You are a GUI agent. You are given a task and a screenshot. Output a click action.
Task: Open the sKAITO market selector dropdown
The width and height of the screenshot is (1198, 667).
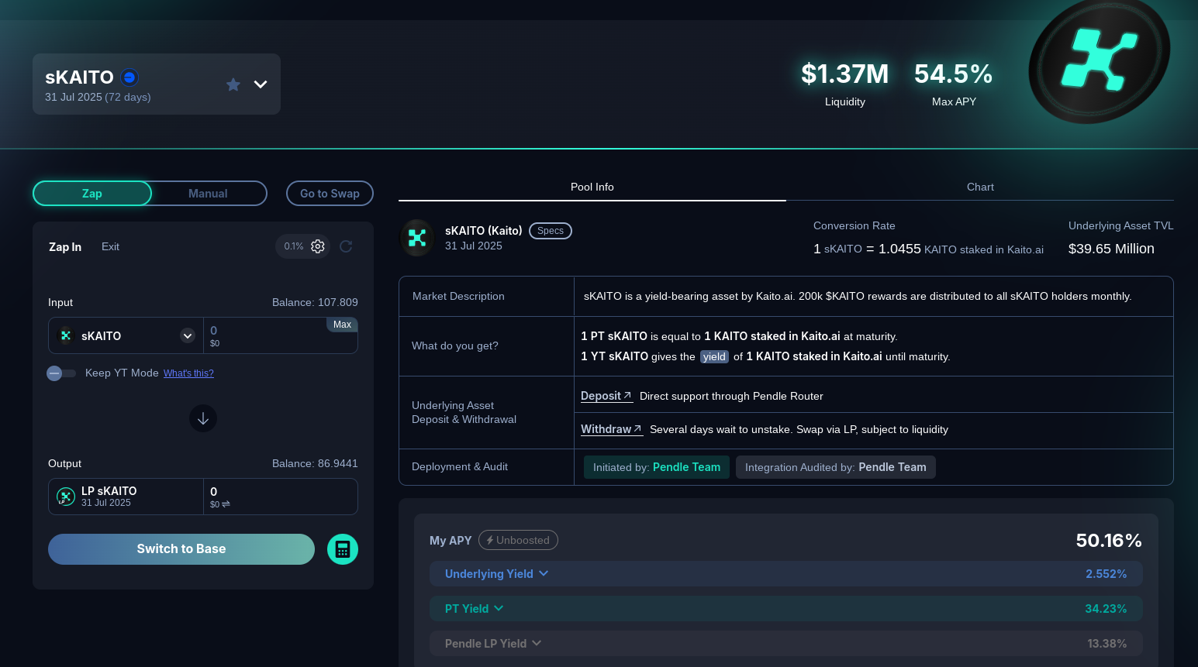(261, 84)
